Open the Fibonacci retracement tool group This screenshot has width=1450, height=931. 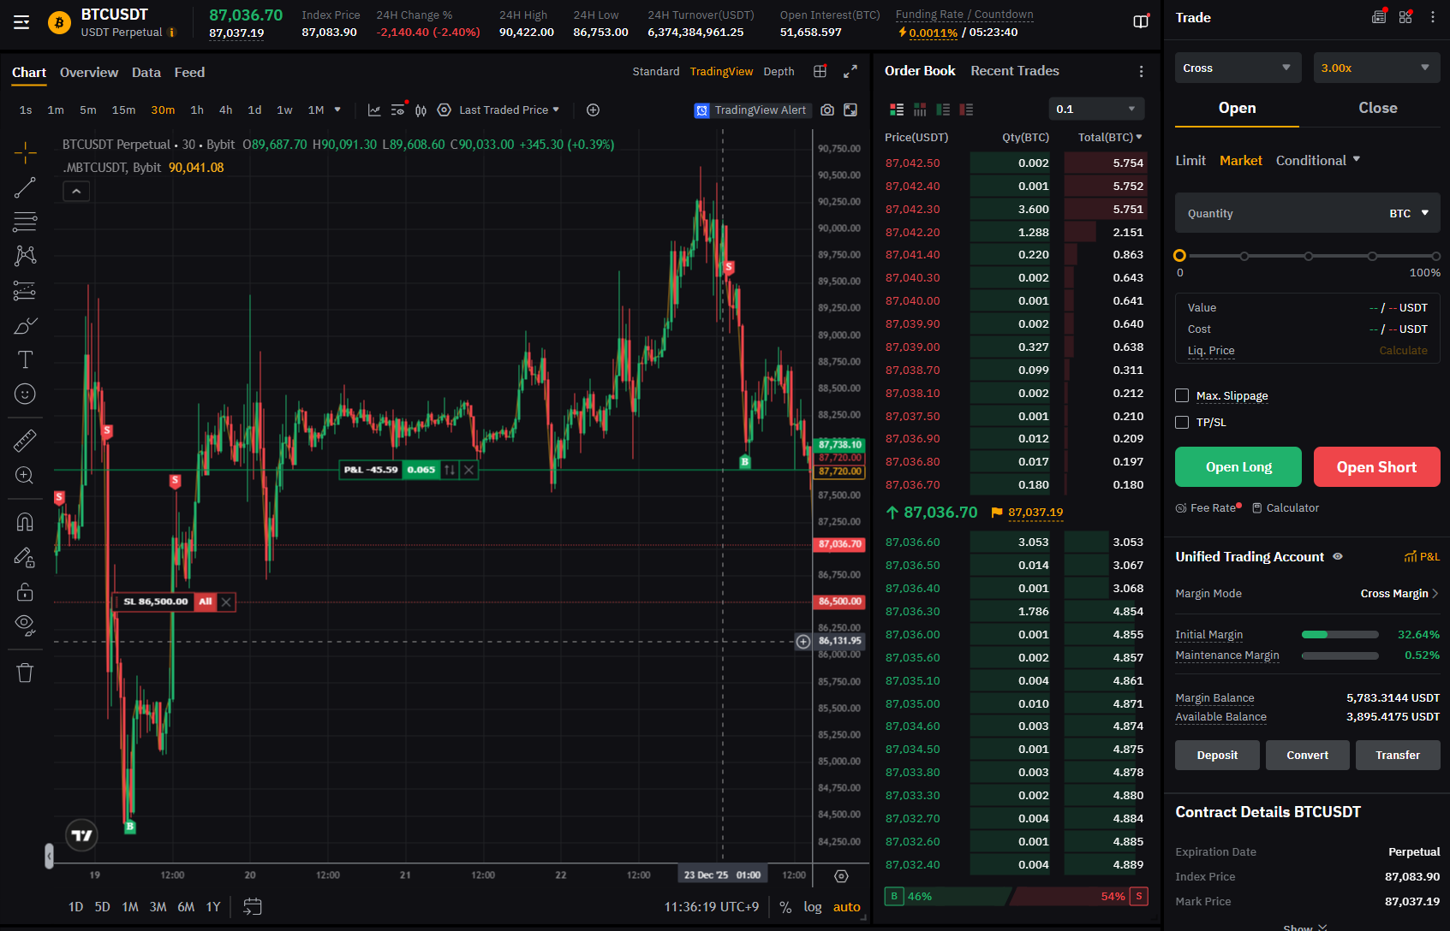25,222
